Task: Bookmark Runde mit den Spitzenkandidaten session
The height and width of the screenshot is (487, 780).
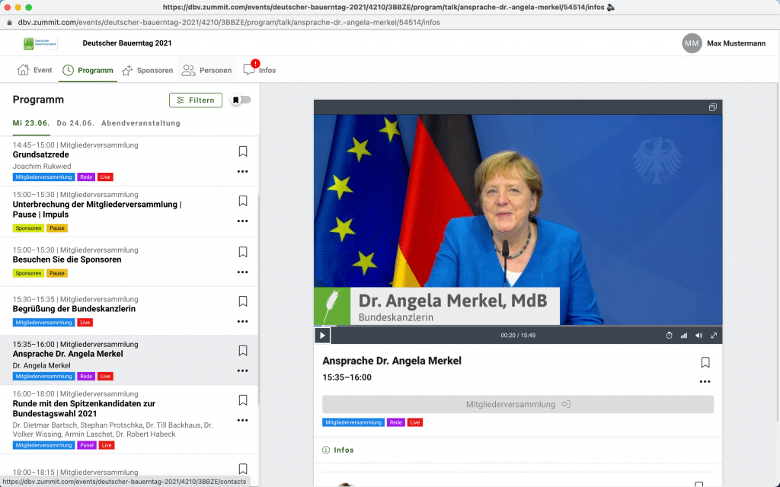Action: point(243,400)
